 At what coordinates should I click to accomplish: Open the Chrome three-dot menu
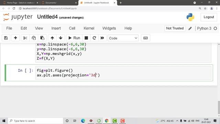point(217,8)
